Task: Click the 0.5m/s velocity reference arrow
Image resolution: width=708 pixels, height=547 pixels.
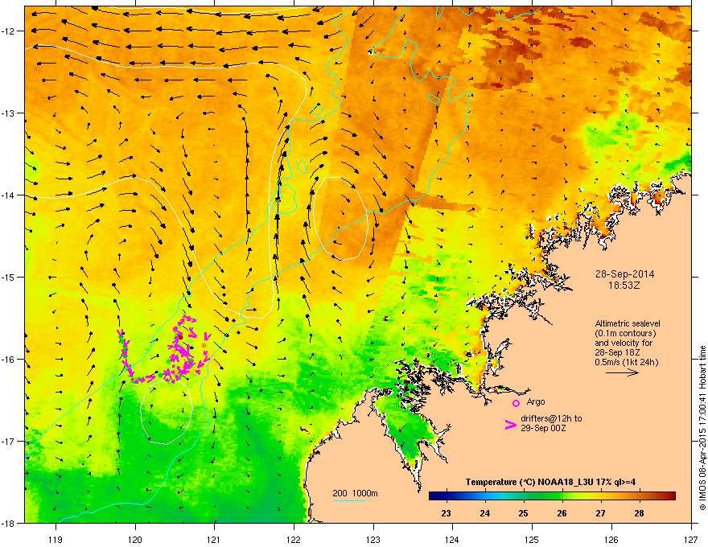Action: point(622,372)
